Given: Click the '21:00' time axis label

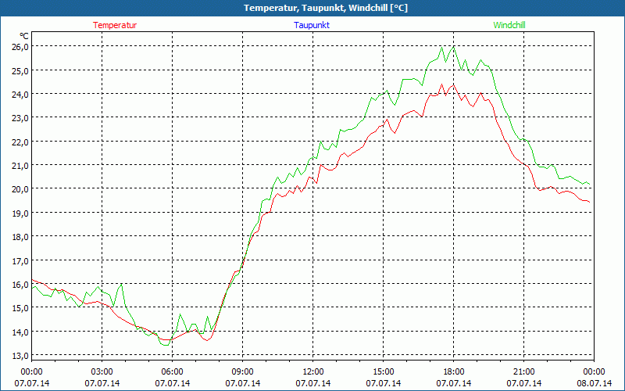Looking at the screenshot, I should pos(524,372).
